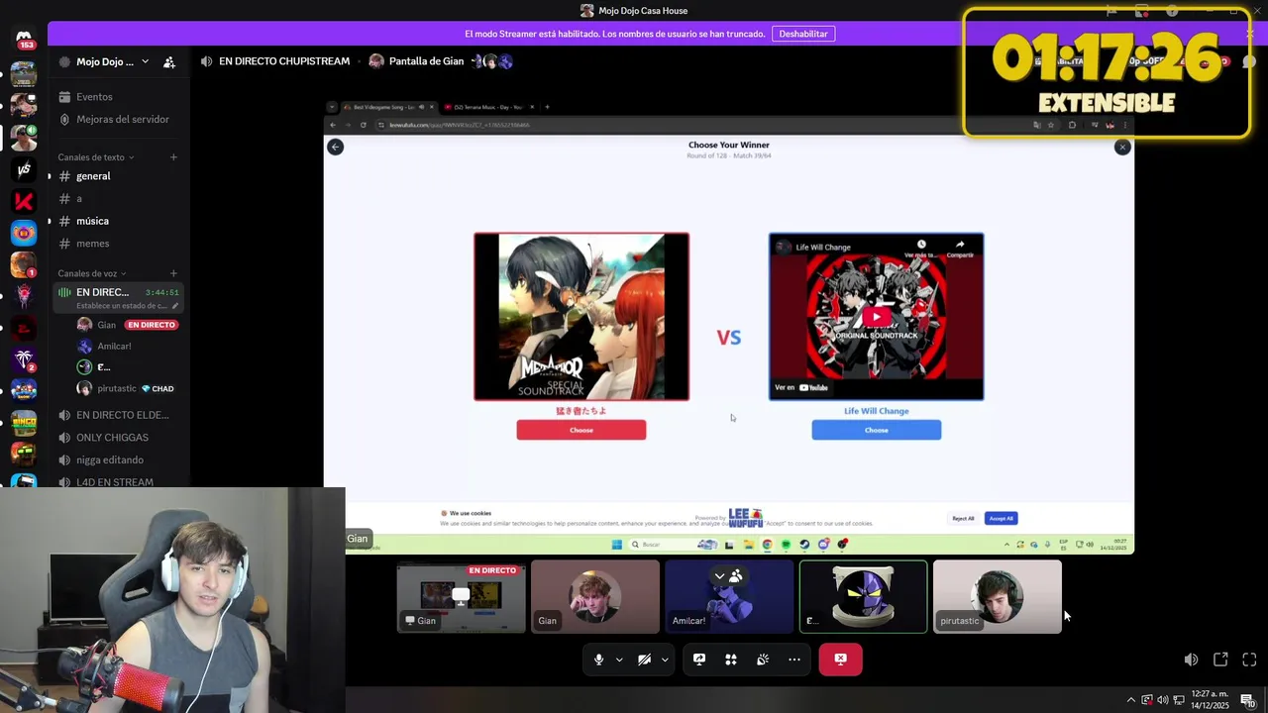Click Accept All cookies button

[1001, 518]
